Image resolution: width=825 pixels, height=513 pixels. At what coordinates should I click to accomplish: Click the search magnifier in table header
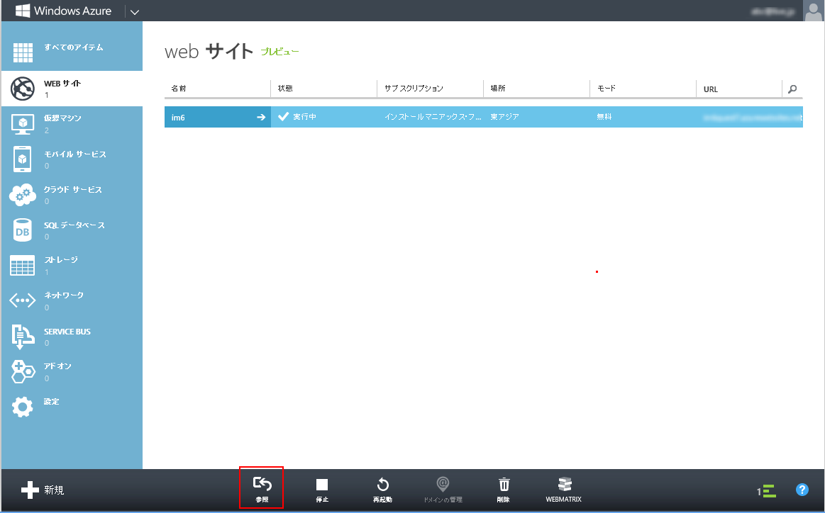point(792,89)
